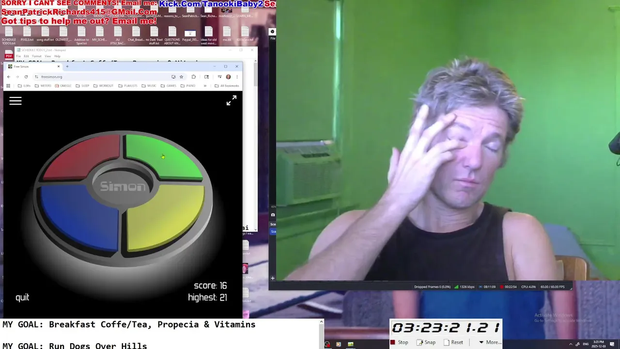The width and height of the screenshot is (620, 349).
Task: Select PIXELS.txt desktop file
Action: point(27,34)
